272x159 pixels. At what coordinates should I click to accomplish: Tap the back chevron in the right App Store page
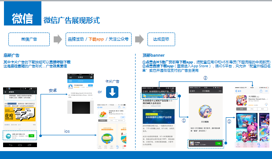click(x=236, y=91)
